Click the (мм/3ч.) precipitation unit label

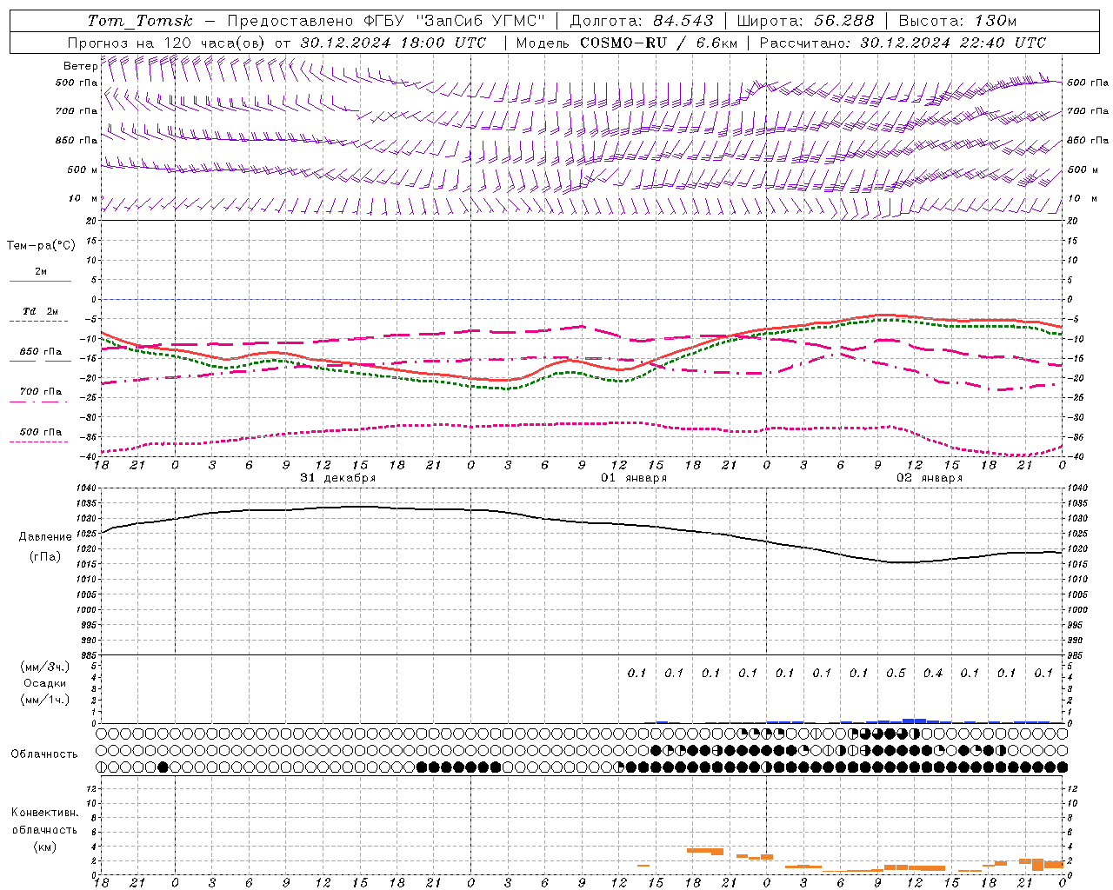pyautogui.click(x=45, y=667)
